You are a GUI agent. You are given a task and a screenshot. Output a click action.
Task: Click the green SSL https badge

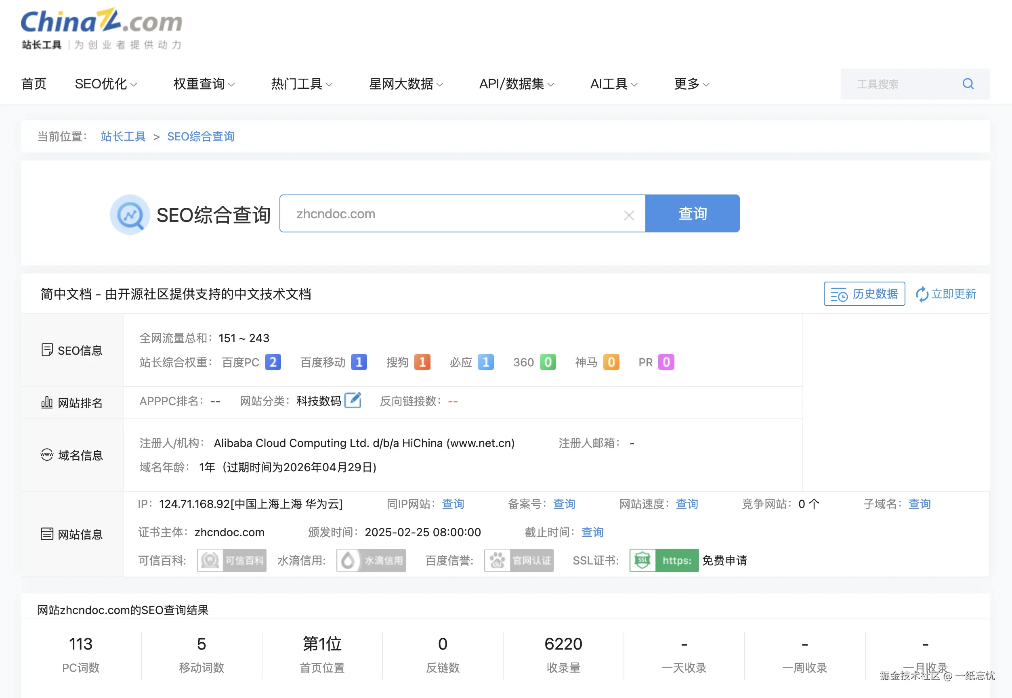663,560
